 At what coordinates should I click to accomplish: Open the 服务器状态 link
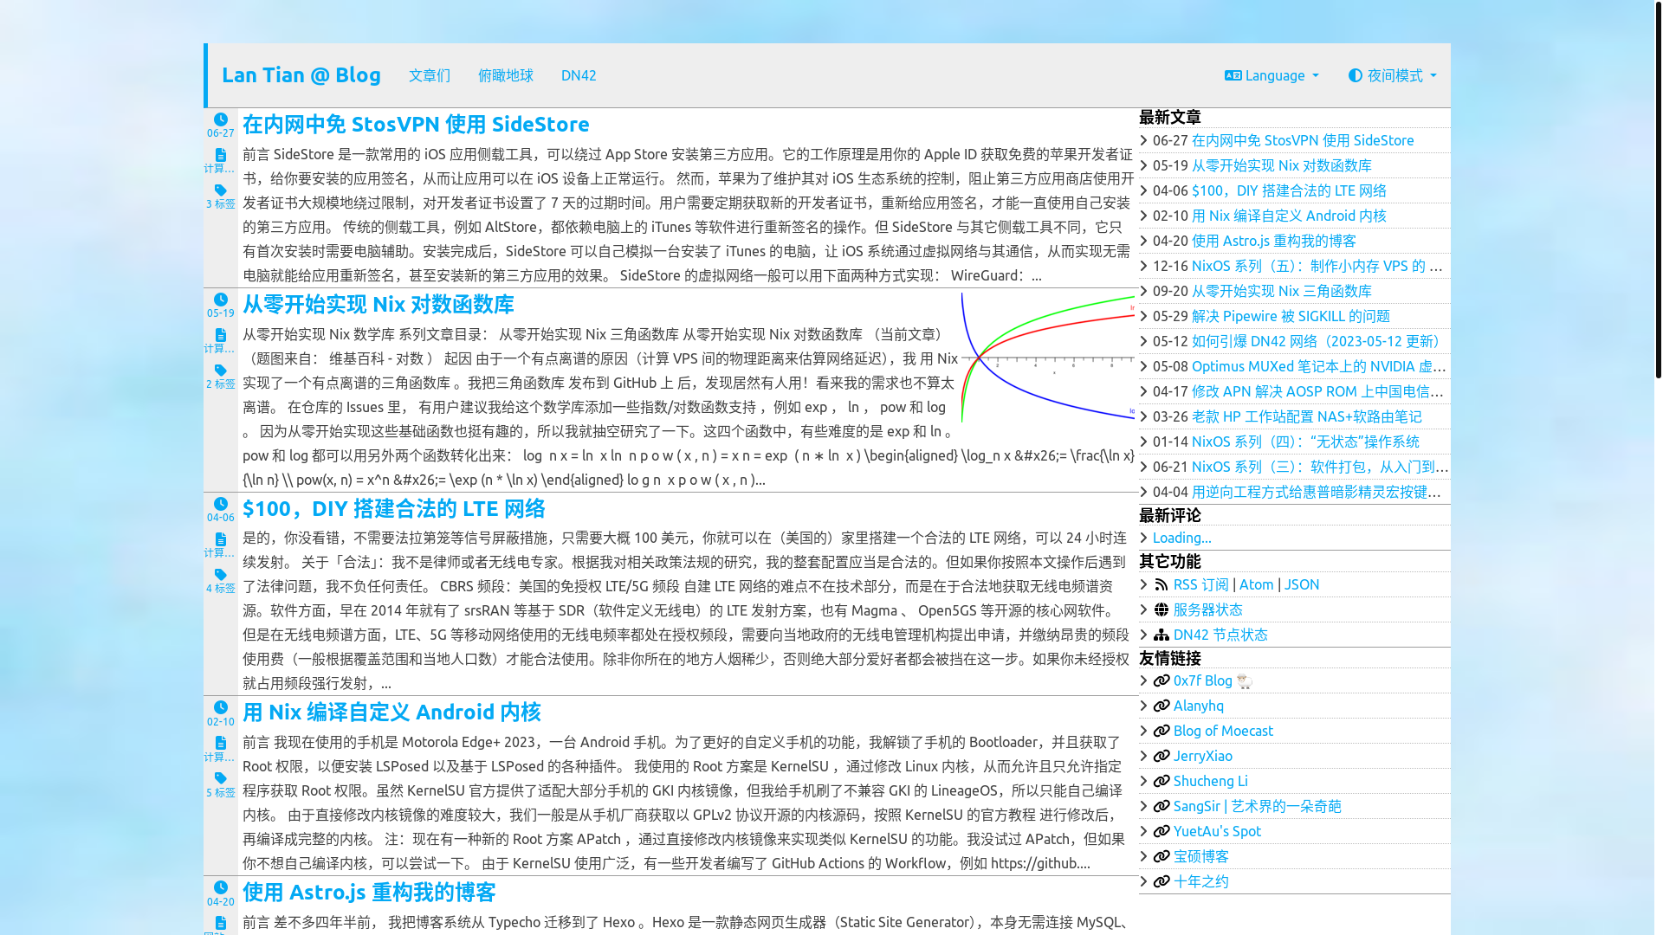[1208, 610]
